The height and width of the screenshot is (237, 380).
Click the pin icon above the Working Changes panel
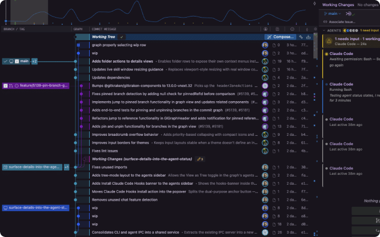pos(314,4)
